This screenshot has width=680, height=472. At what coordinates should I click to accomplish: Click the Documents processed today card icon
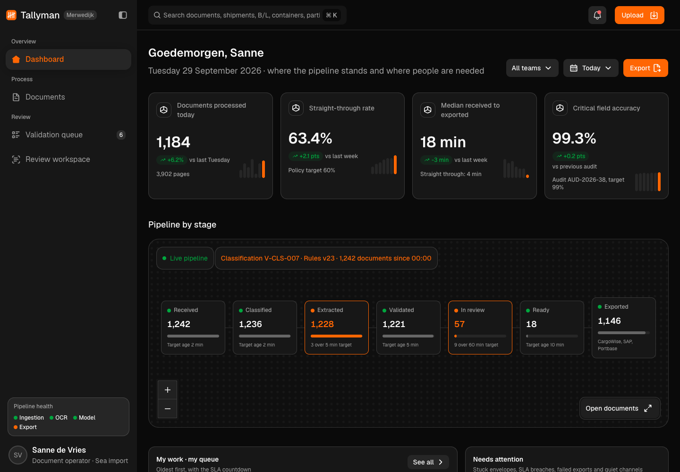[164, 110]
